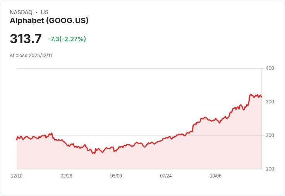This screenshot has width=285, height=196.
Task: Click the chart line's lowest dip point
Action: (x=94, y=154)
